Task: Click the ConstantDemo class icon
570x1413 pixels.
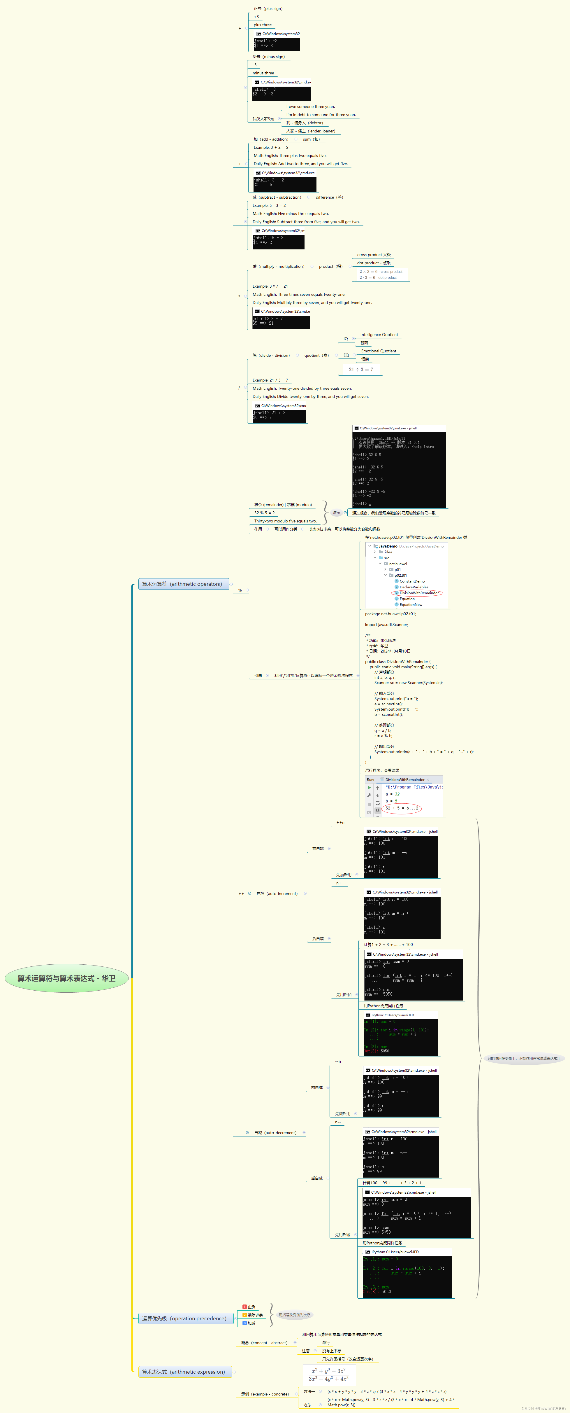Action: point(396,581)
